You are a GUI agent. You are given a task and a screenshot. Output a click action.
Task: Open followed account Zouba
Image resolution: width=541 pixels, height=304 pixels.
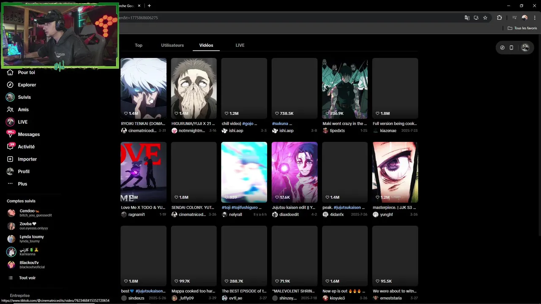point(27,226)
